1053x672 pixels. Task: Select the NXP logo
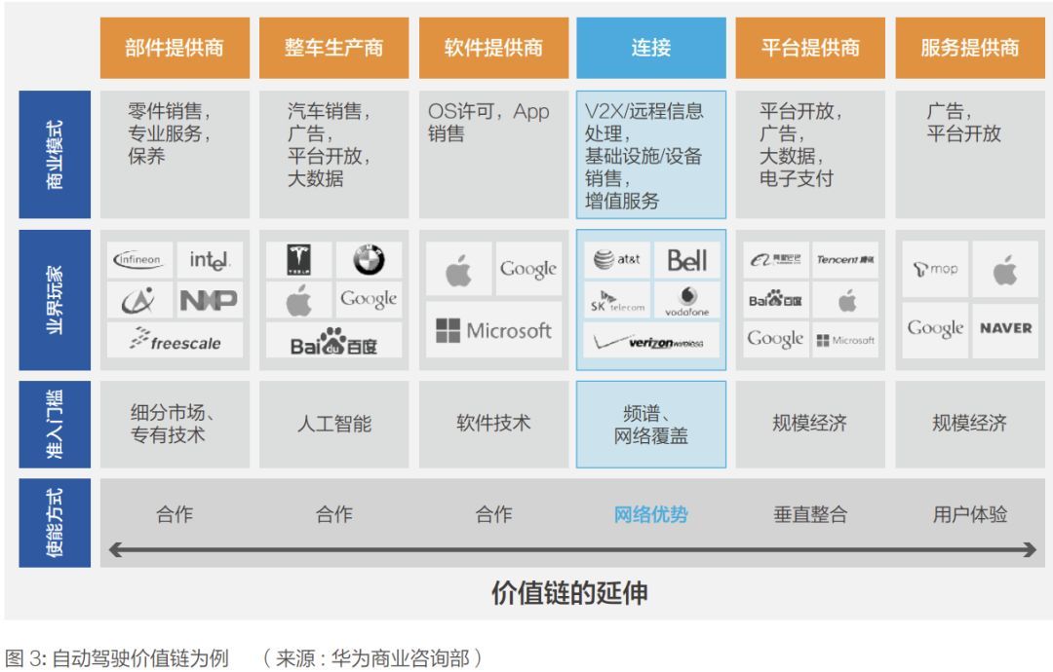pos(210,301)
